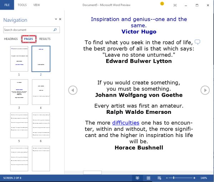Maximize the Word window
Image resolution: width=214 pixels, height=182 pixels.
click(x=197, y=5)
